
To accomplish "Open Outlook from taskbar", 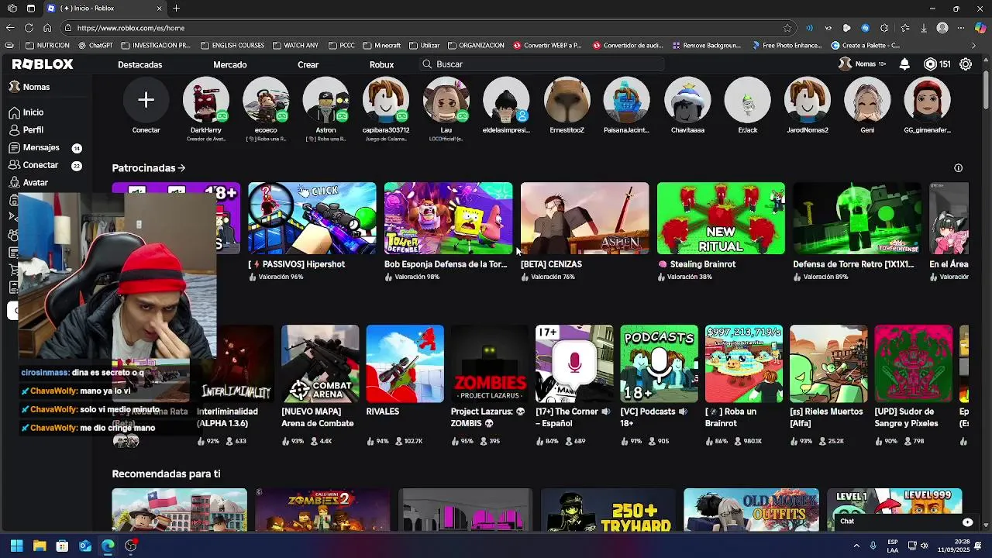I will 85,546.
